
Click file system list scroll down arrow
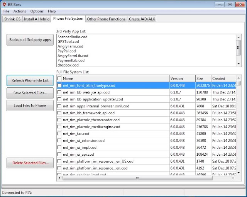point(239,173)
